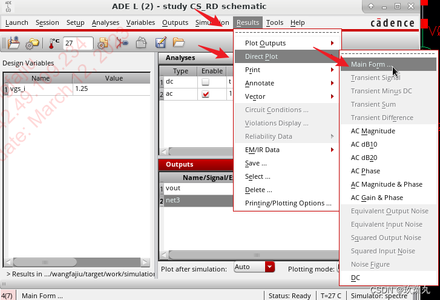The image size is (440, 300).
Task: Click the Design Variables horizontal scrollbar thumb
Action: [45, 262]
